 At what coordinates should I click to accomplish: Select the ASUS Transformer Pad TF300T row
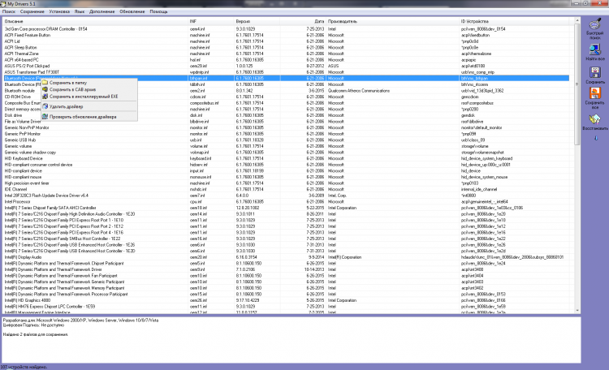tap(287, 72)
